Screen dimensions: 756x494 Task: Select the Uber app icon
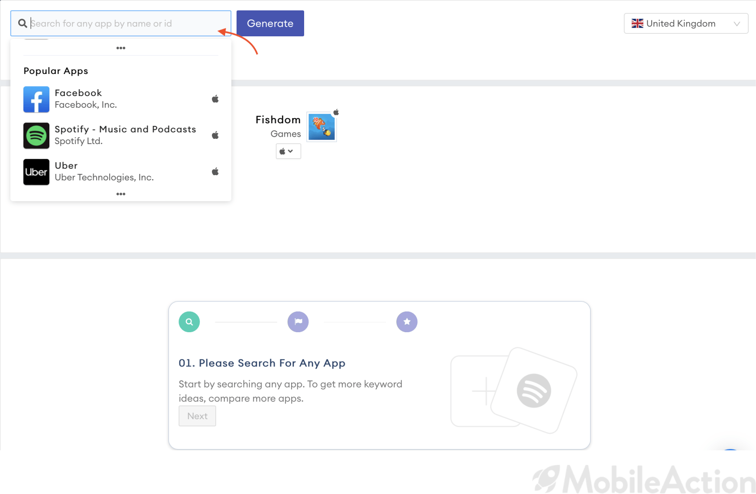tap(36, 172)
